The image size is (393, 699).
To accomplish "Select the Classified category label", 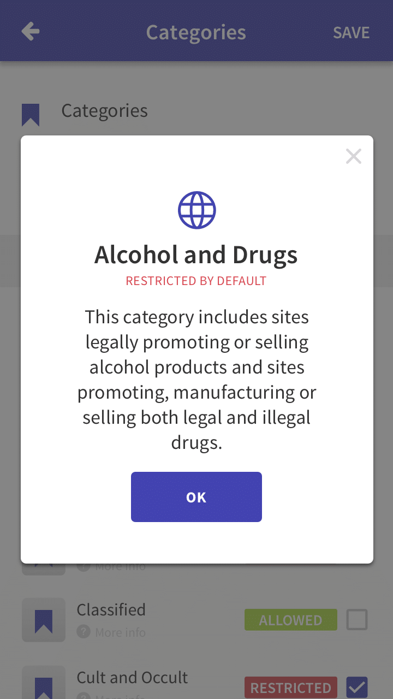I will pyautogui.click(x=111, y=609).
